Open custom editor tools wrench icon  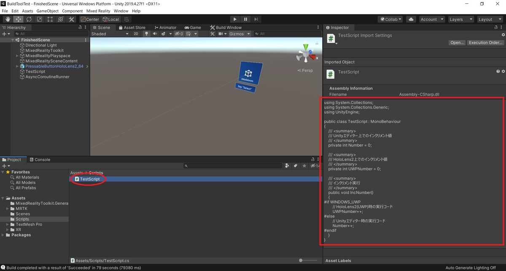click(x=71, y=19)
